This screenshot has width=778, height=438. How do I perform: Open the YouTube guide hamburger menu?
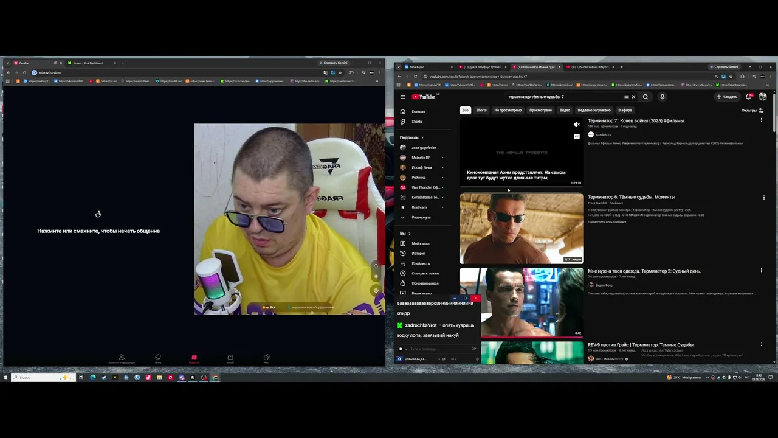point(402,97)
